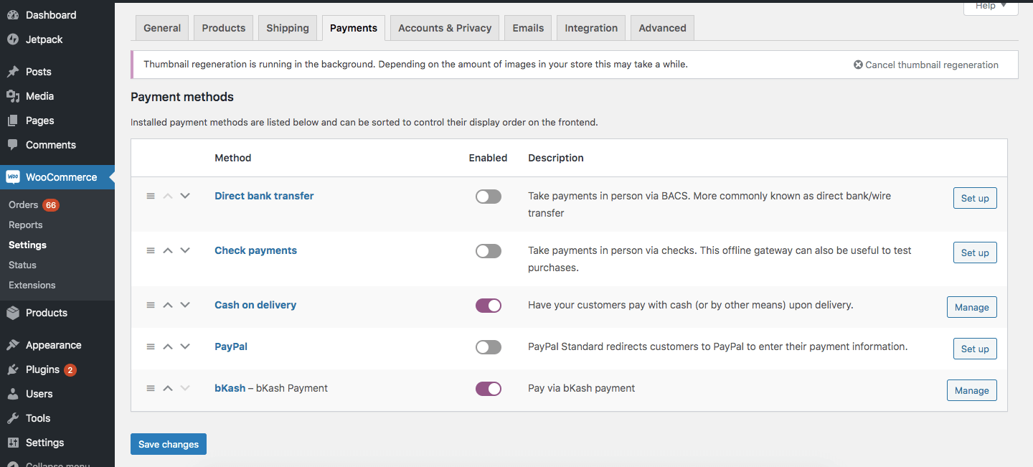Click Set up for Direct bank transfer
1033x467 pixels.
[x=975, y=198]
